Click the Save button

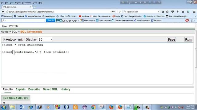coord(171,39)
